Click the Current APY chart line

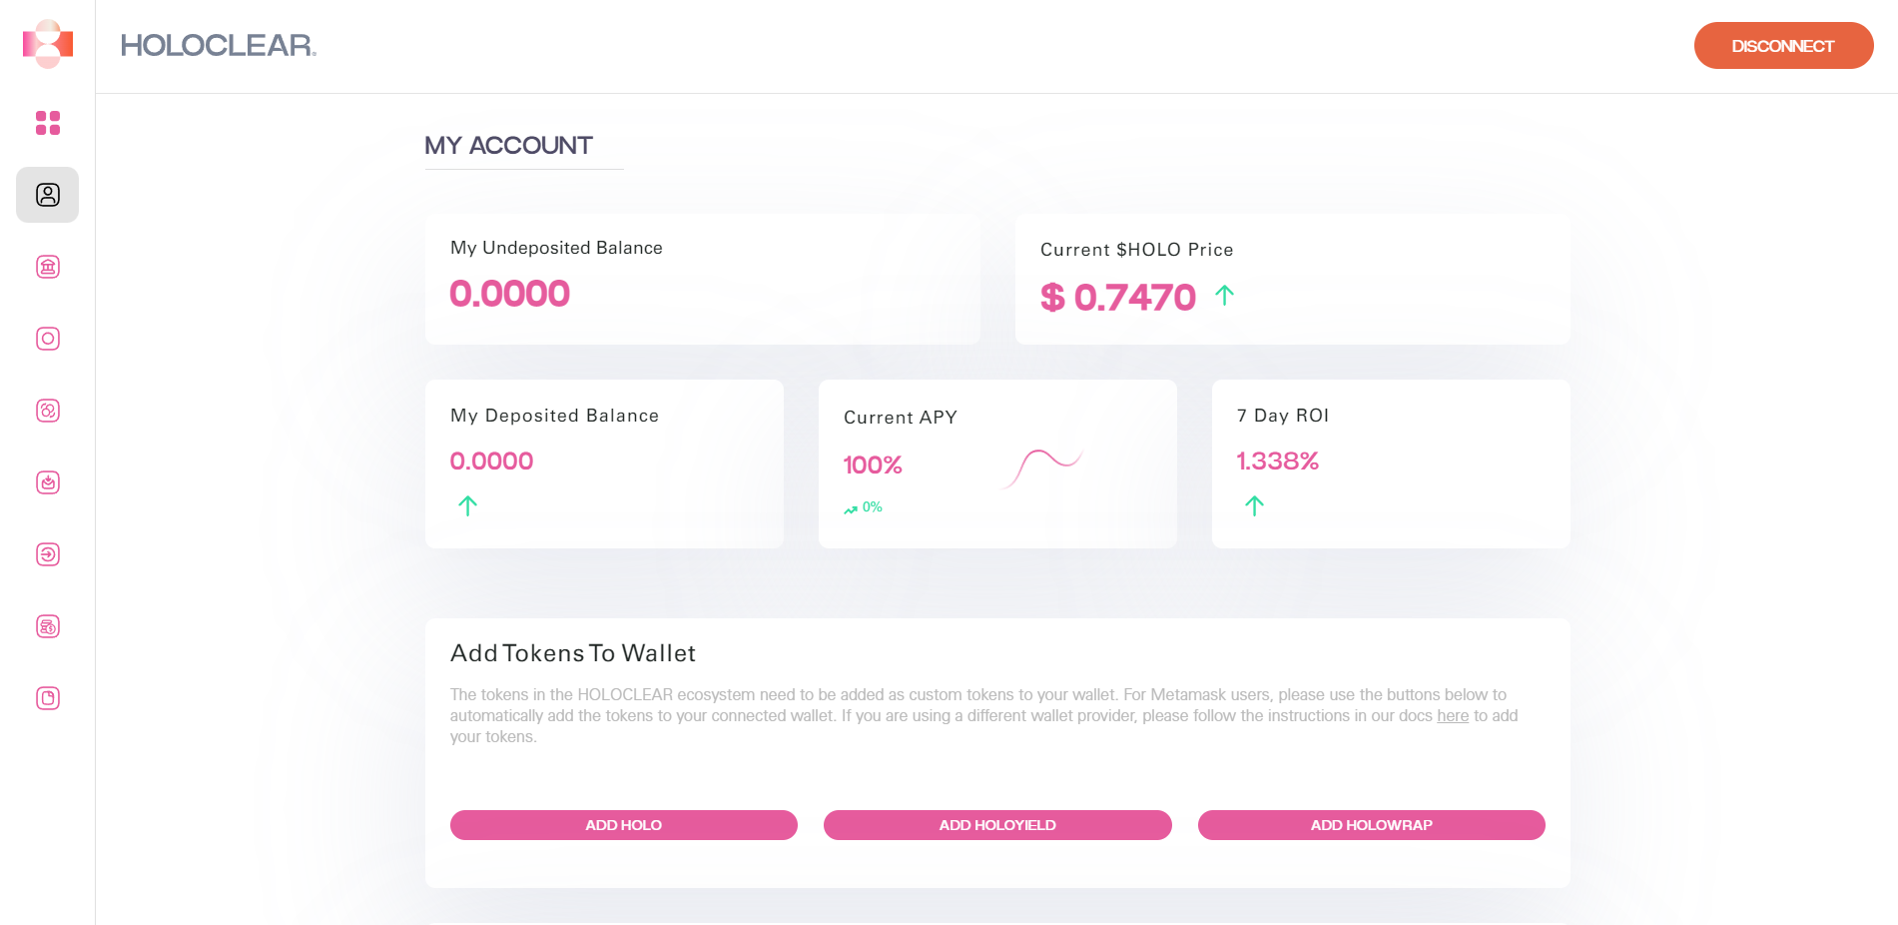(x=1042, y=467)
